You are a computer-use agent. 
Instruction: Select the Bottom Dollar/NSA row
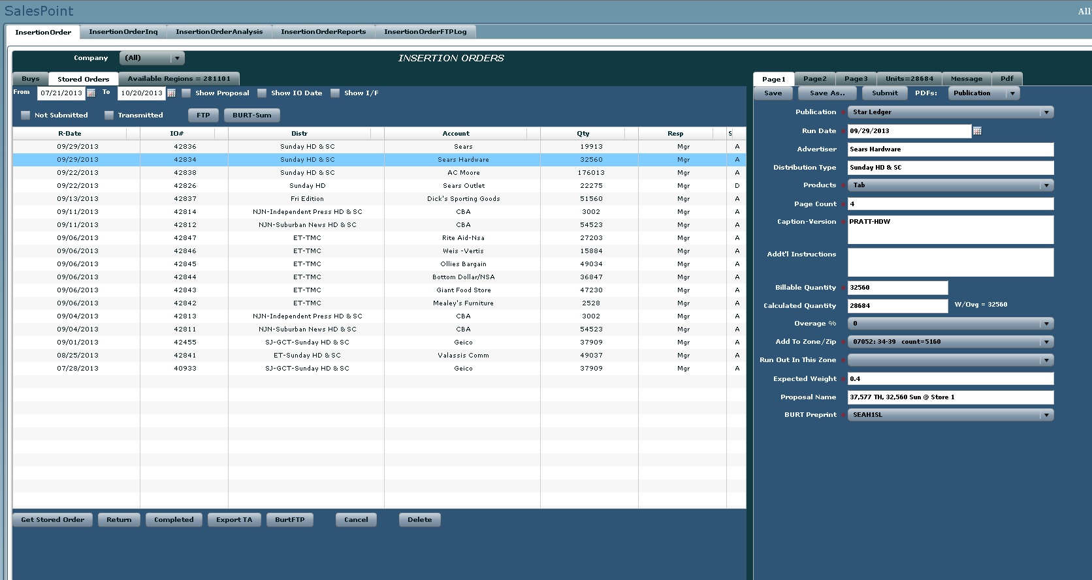pyautogui.click(x=379, y=277)
